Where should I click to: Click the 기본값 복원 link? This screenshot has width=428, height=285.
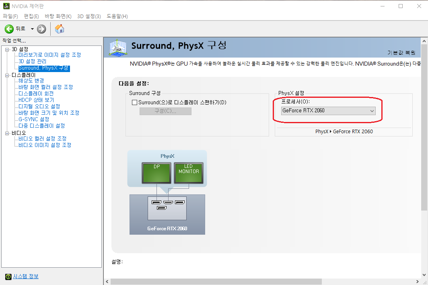point(401,52)
